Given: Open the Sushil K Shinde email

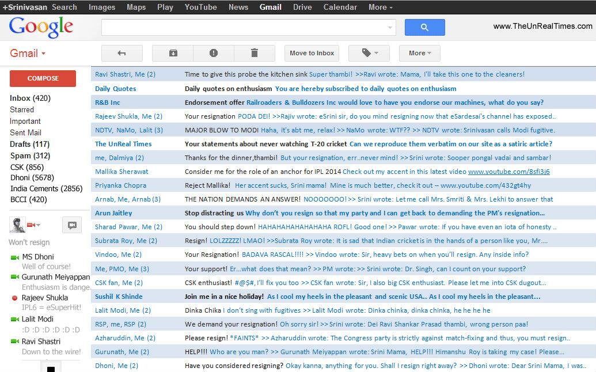Looking at the screenshot, I should click(343, 297).
